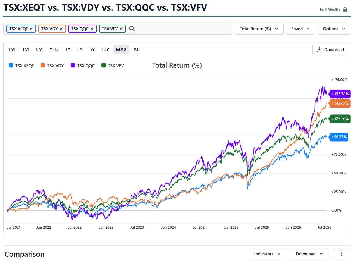Toggle the TSX:QQC legend series
353x263 pixels.
tap(83, 65)
